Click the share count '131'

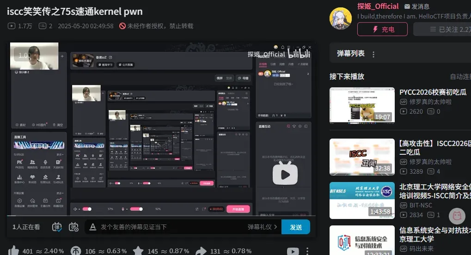[215, 251]
